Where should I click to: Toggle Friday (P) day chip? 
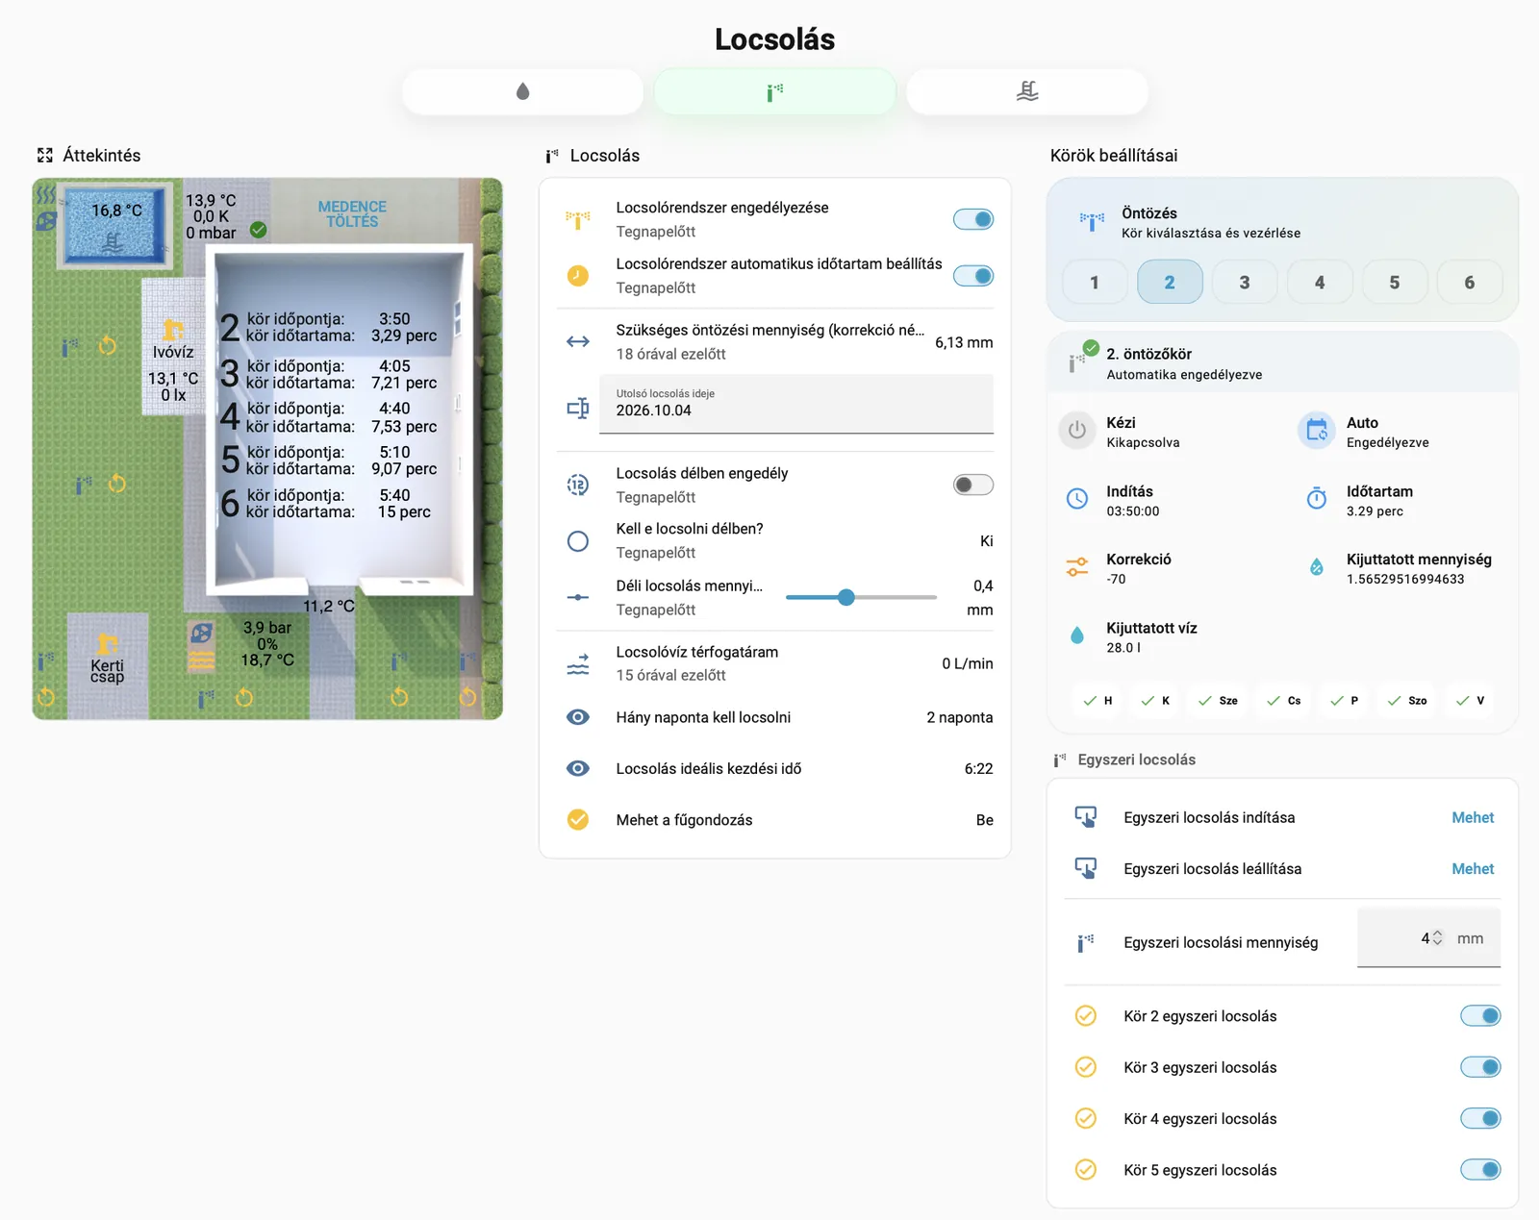click(x=1344, y=701)
